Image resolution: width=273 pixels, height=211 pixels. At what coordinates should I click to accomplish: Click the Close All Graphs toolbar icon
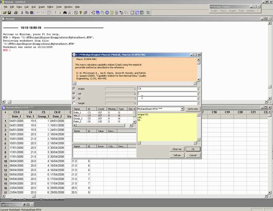pyautogui.click(x=148, y=13)
